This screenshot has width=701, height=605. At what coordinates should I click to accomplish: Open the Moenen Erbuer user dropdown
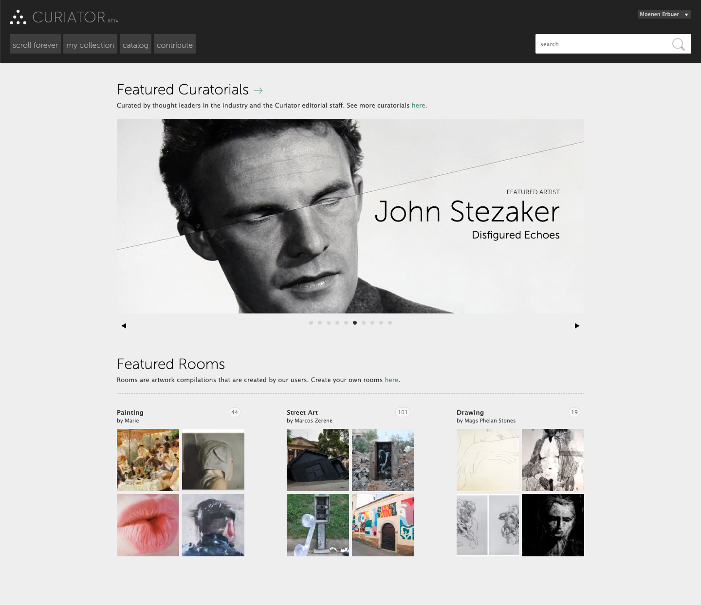[x=664, y=14]
